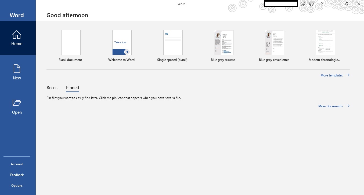Choose Single spaced (blank) template
Image resolution: width=364 pixels, height=195 pixels.
(173, 46)
